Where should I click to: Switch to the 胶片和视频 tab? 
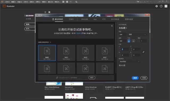click(x=115, y=19)
